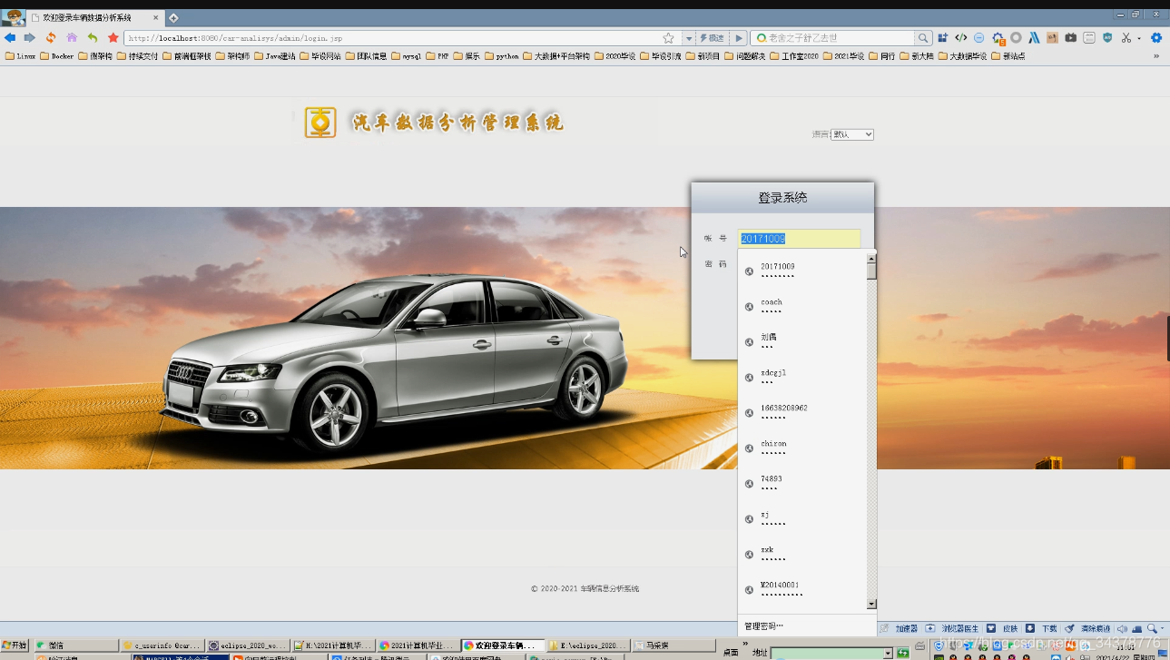The width and height of the screenshot is (1170, 660).
Task: Go to the browser home page icon
Action: point(72,38)
